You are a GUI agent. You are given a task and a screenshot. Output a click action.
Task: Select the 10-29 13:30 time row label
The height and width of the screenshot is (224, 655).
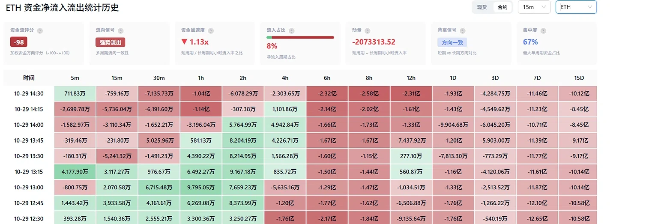[x=29, y=156]
